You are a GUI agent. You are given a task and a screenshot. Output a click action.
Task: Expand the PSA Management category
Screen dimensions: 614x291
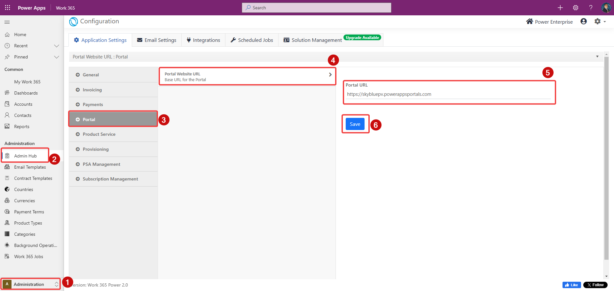(113, 164)
